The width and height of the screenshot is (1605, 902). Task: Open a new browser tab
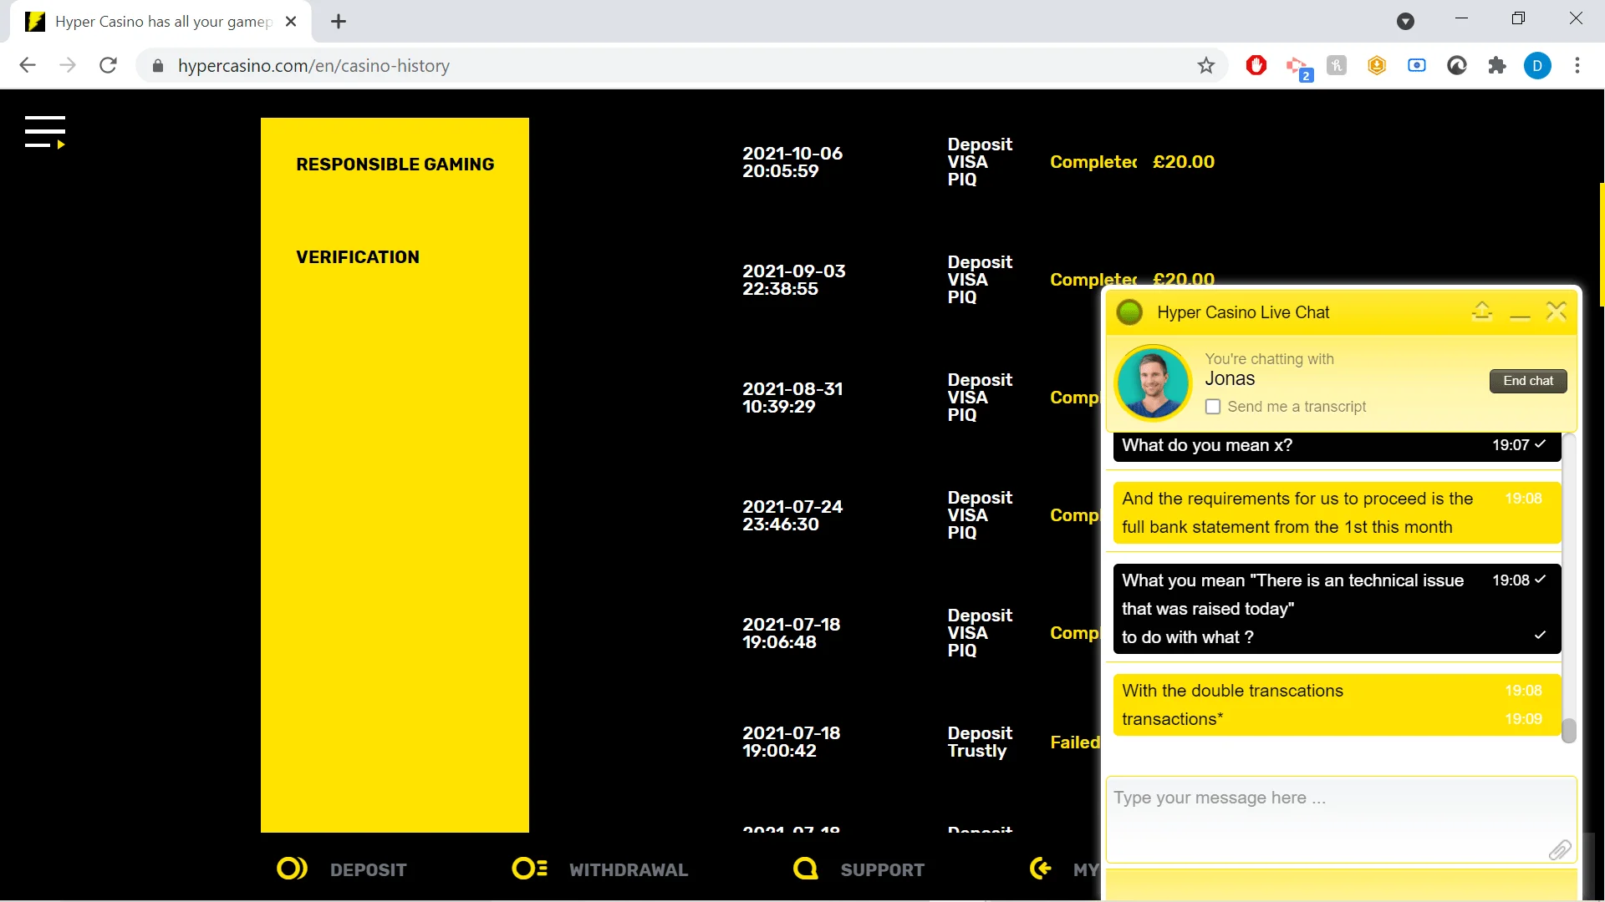(339, 22)
